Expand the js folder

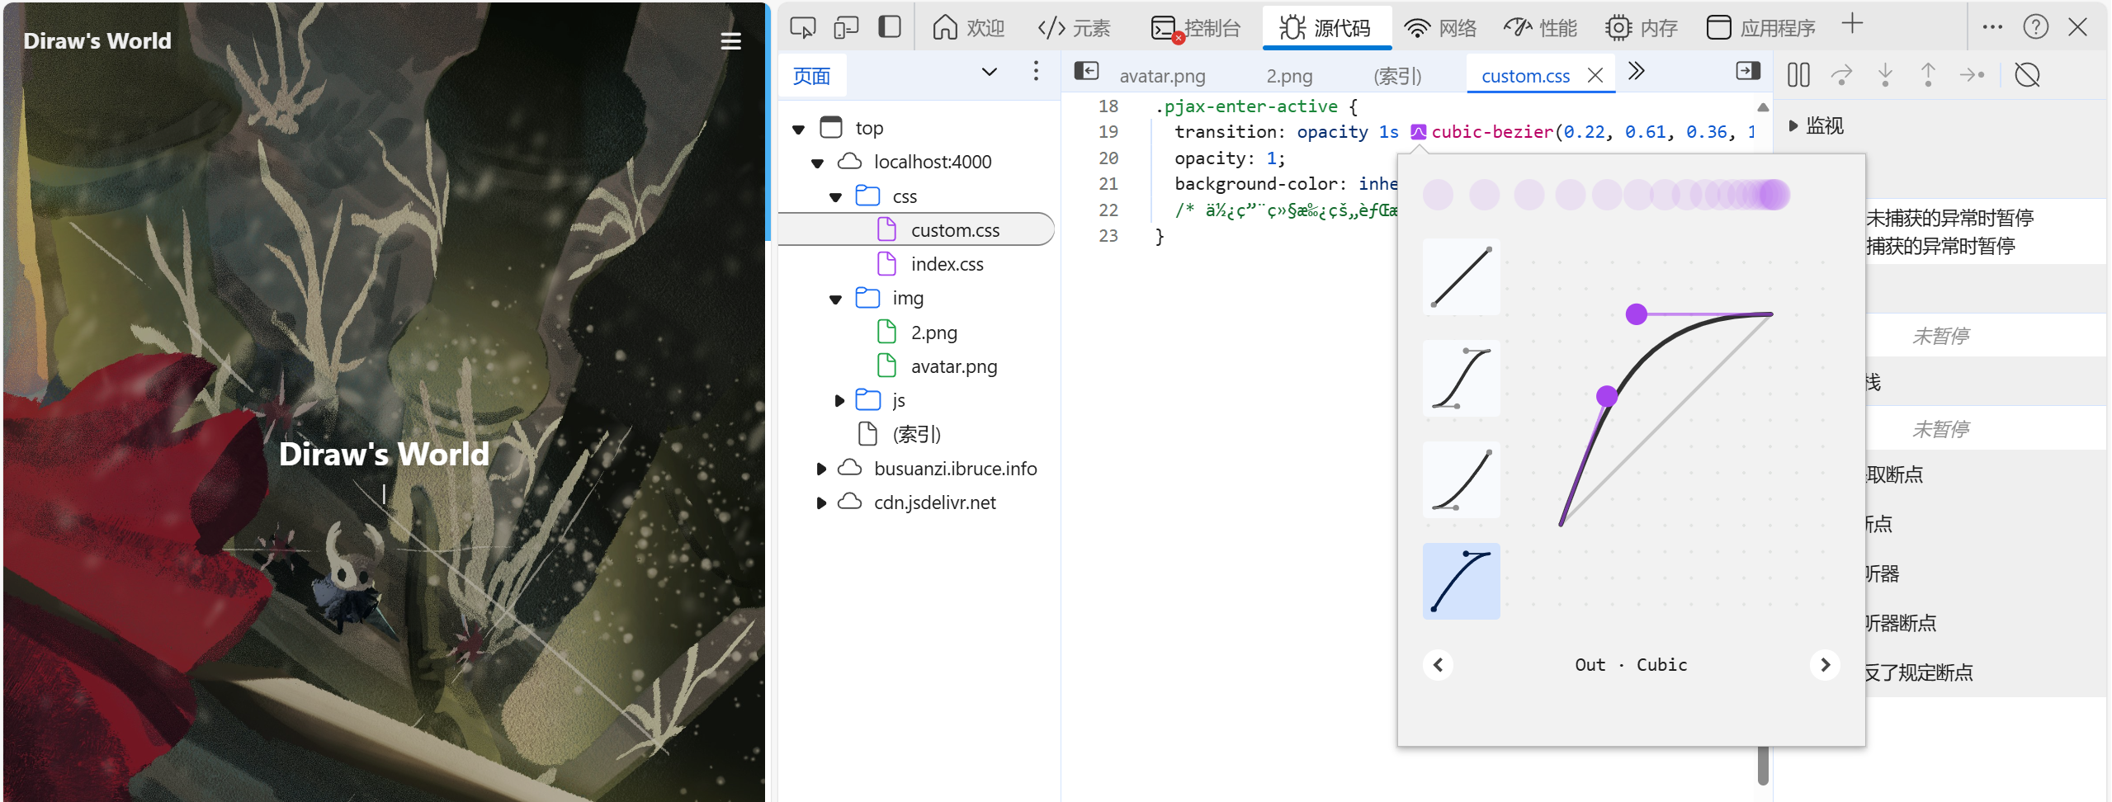(839, 401)
